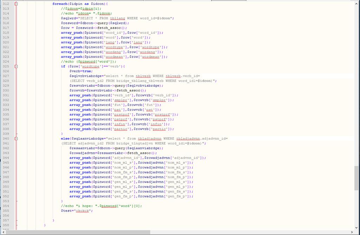Click the horizontal scrollbar thumb
This screenshot has width=360, height=235.
(x=78, y=232)
